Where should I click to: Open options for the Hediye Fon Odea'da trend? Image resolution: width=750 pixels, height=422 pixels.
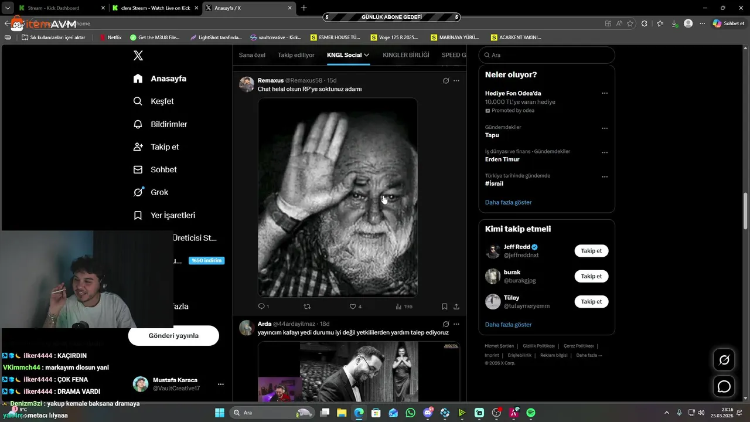605,93
